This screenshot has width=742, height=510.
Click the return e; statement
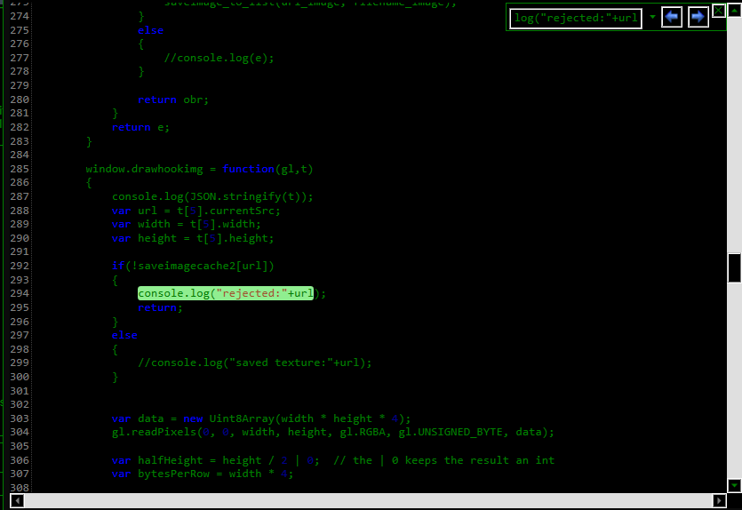point(140,127)
